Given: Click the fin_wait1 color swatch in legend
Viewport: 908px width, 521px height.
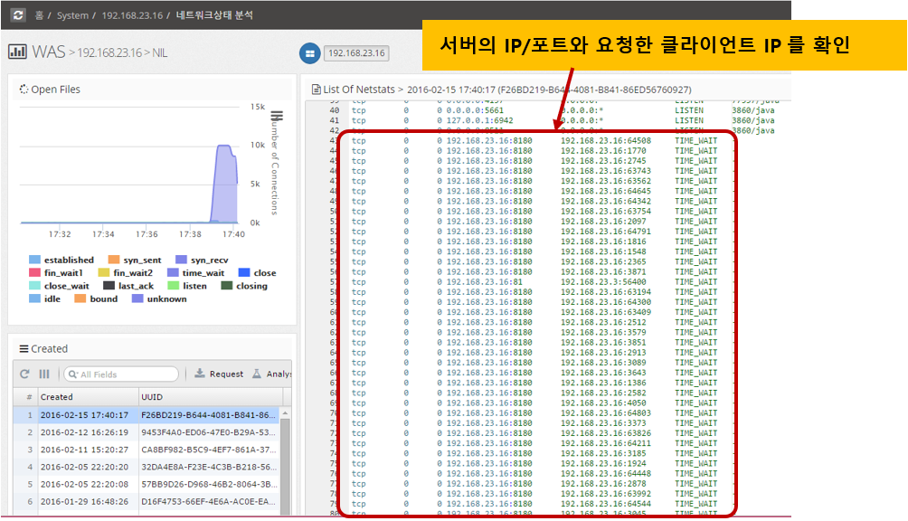Looking at the screenshot, I should point(35,272).
